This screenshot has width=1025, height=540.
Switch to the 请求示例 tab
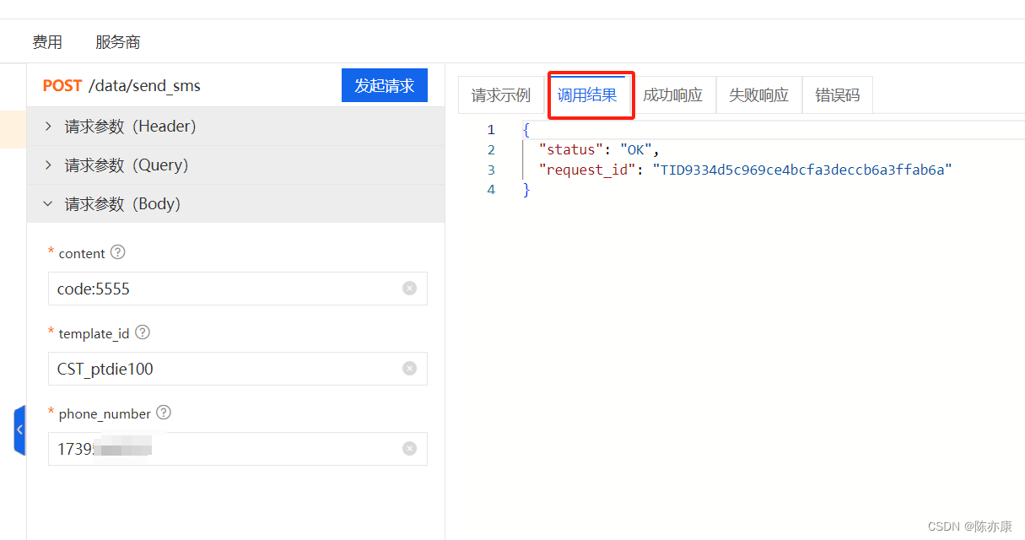501,95
